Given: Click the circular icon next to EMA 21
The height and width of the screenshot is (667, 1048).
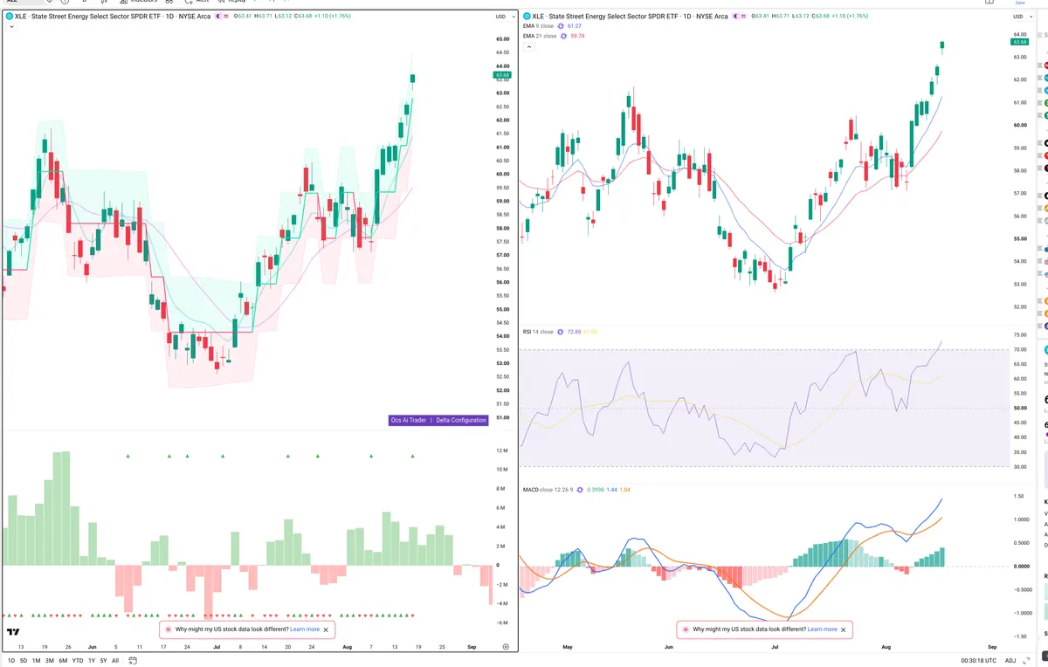Looking at the screenshot, I should click(x=562, y=36).
